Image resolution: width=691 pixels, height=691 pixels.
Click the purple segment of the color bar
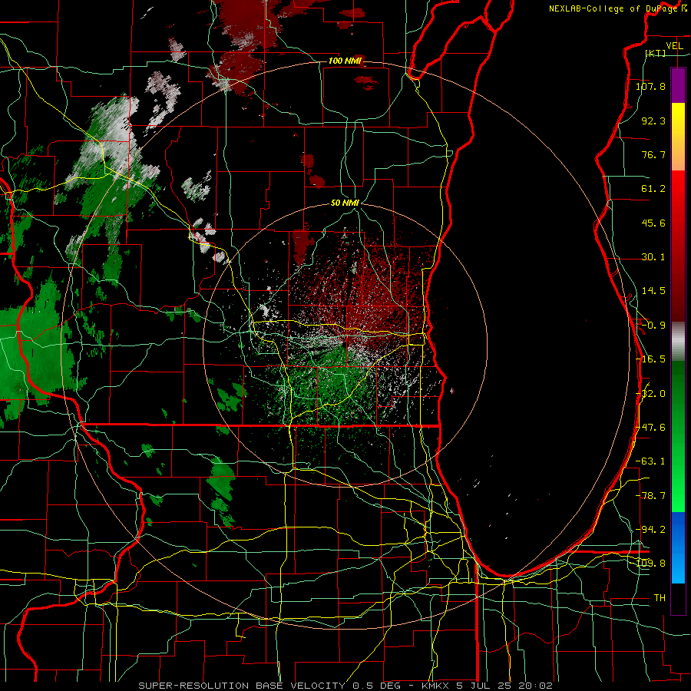pyautogui.click(x=678, y=86)
